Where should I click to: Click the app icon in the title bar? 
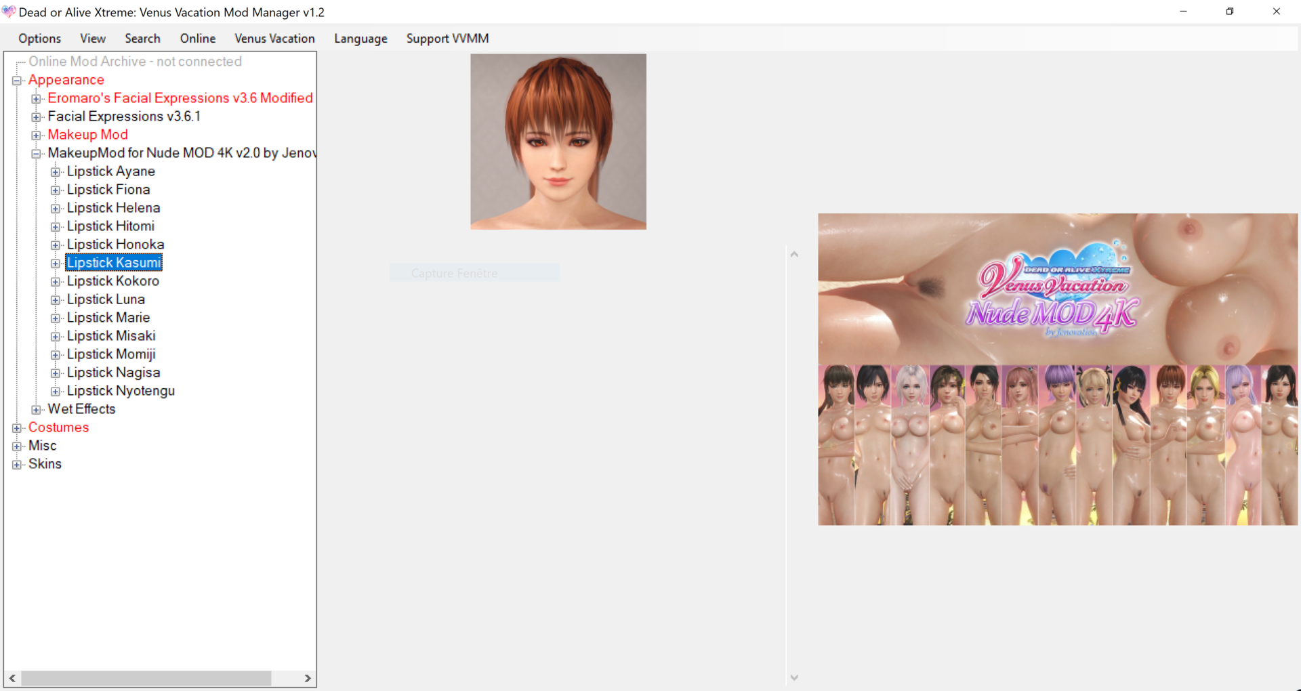[x=9, y=12]
